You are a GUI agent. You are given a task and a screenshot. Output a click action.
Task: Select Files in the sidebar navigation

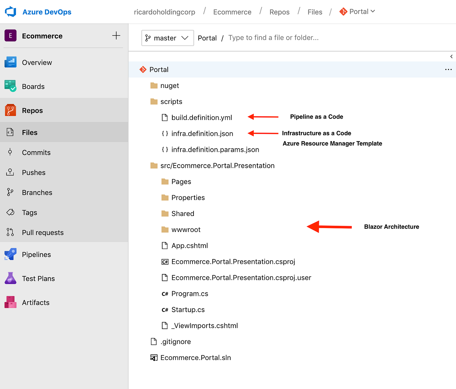pos(30,132)
